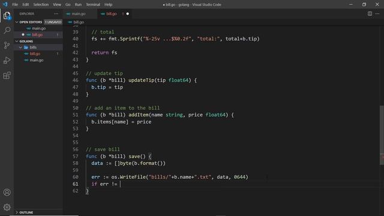Viewport: 384px width, 216px height.
Task: Collapse the Open Editors section
Action: [x=17, y=22]
